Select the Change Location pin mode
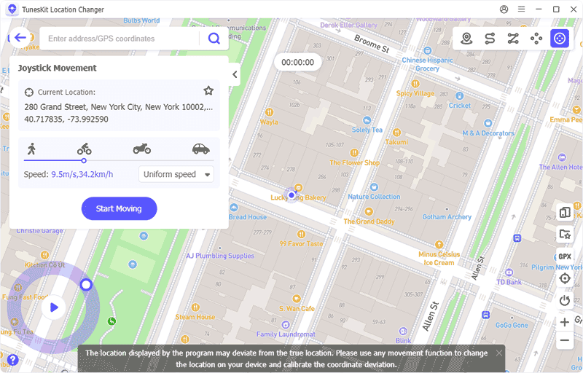Image resolution: width=583 pixels, height=373 pixels. click(x=466, y=39)
